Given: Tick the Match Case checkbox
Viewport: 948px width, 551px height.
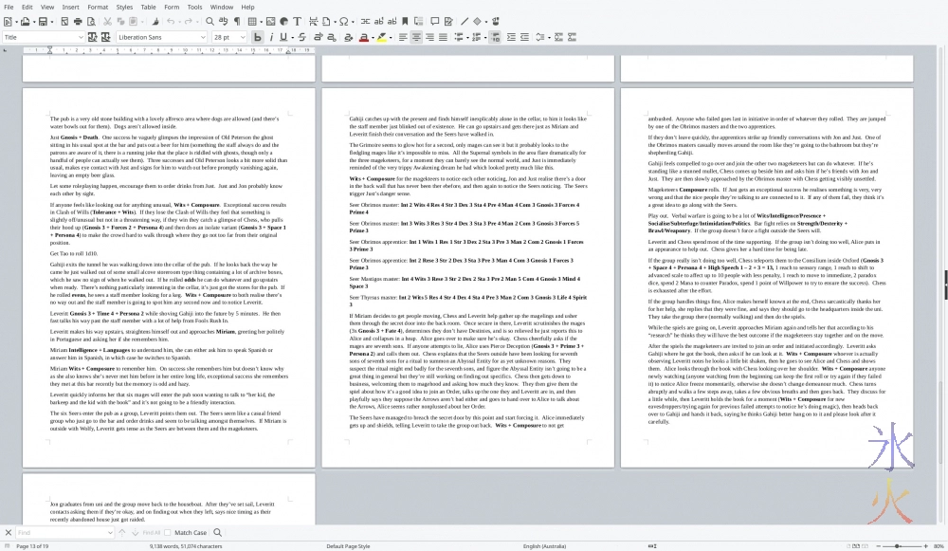Looking at the screenshot, I should point(169,533).
